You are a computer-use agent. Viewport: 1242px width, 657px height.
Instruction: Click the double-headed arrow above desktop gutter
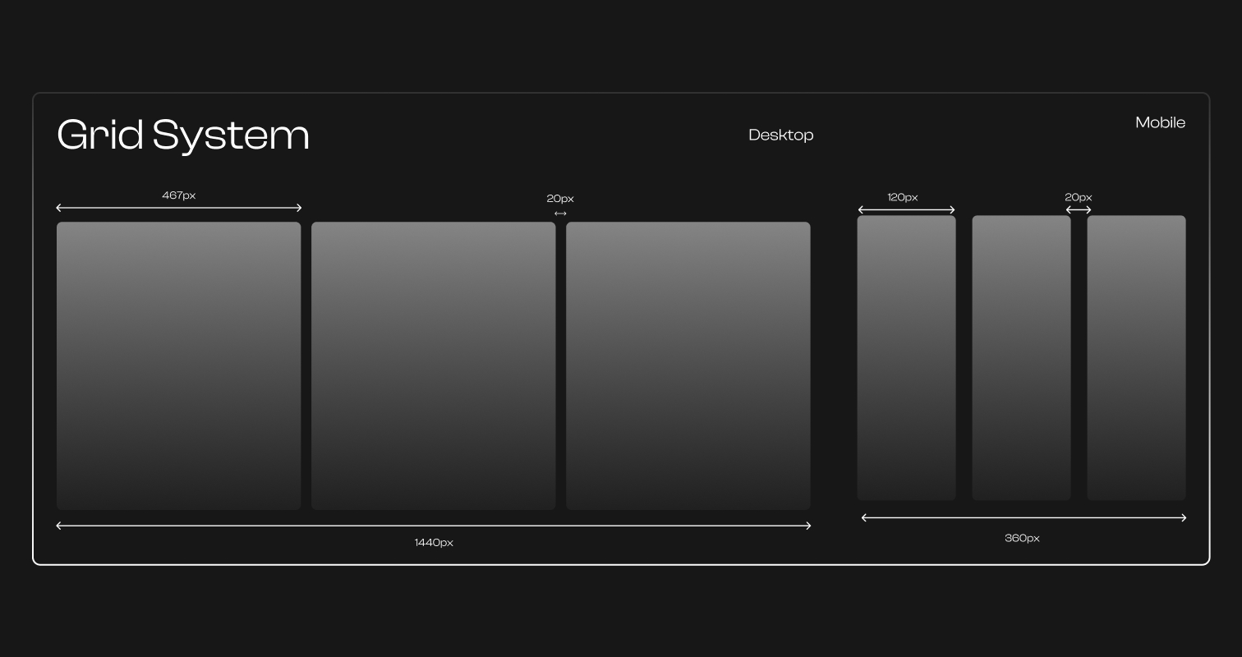(x=560, y=214)
